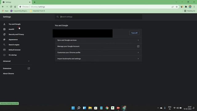Image resolution: width=197 pixels, height=111 pixels.
Task: Select You and Google in the sidebar
Action: pyautogui.click(x=14, y=24)
